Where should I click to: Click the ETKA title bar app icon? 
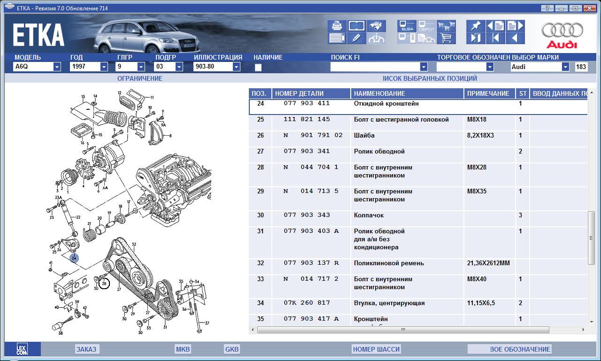coord(8,7)
